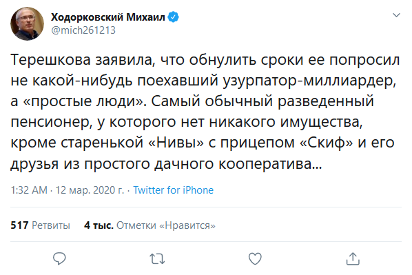The width and height of the screenshot is (412, 275).
Task: Open Khodorkovsky's round profile avatar
Action: [x=27, y=23]
